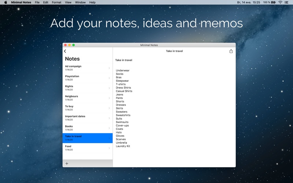The image size is (293, 183).
Task: Click the Scarves line in note
Action: pos(121,139)
